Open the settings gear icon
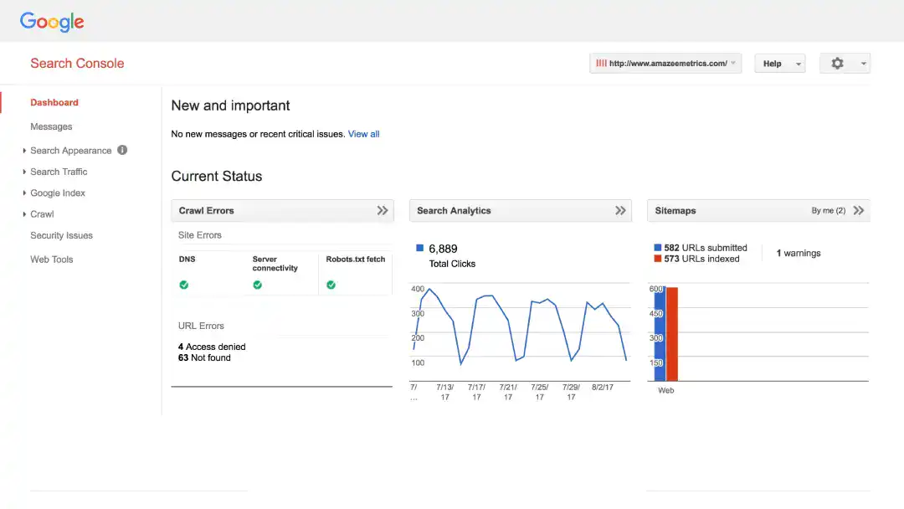 point(837,64)
